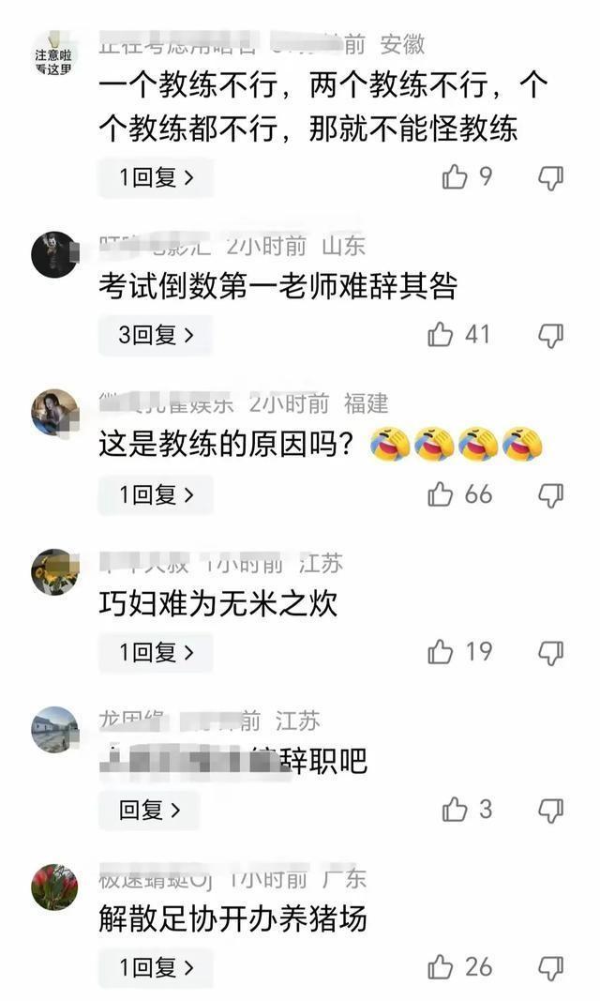The image size is (600, 1001).
Task: Open 1回复 under 解散足协开办养猪场
Action: click(x=156, y=968)
